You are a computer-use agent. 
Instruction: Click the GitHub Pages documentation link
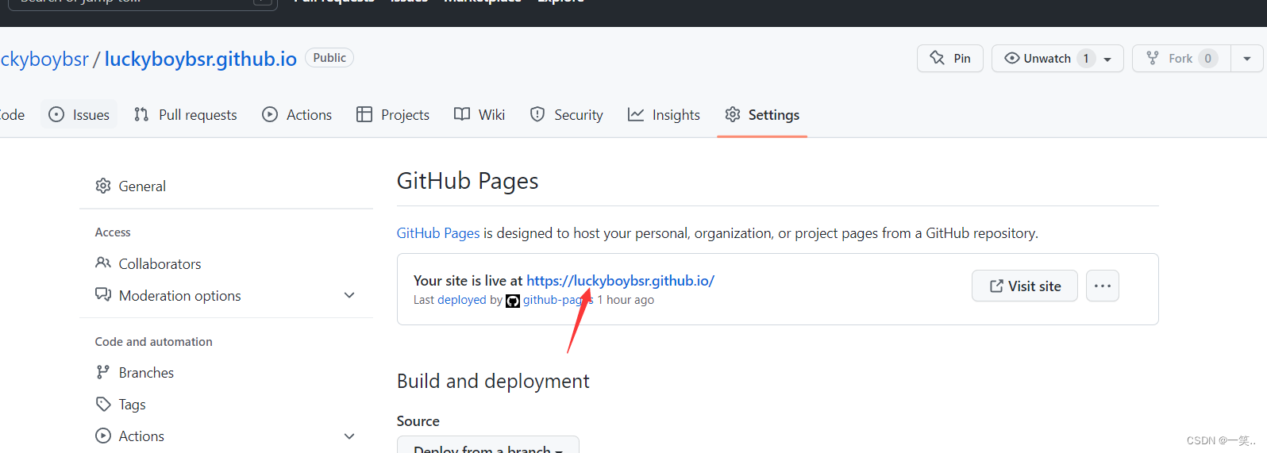point(438,233)
